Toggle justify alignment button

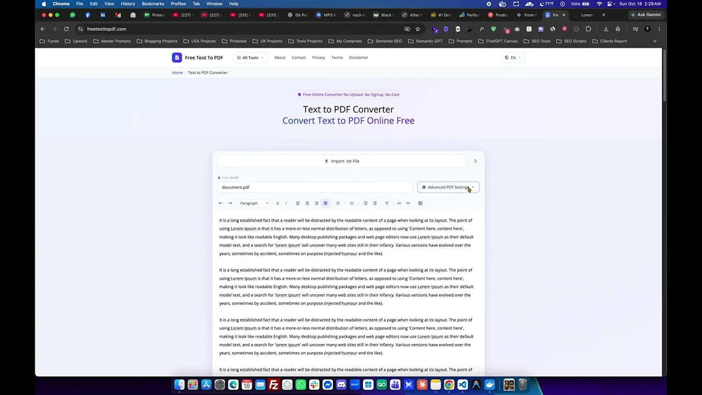326,203
